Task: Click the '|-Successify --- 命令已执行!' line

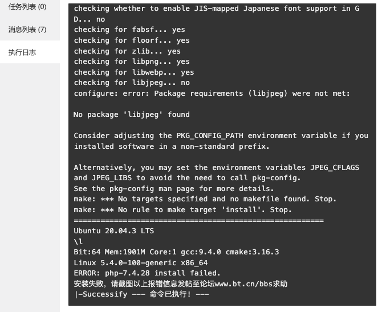Action: tap(142, 294)
